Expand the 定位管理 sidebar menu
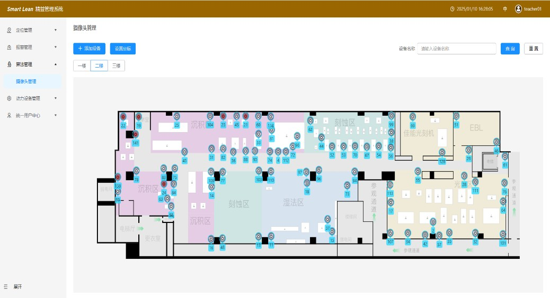 [33, 30]
